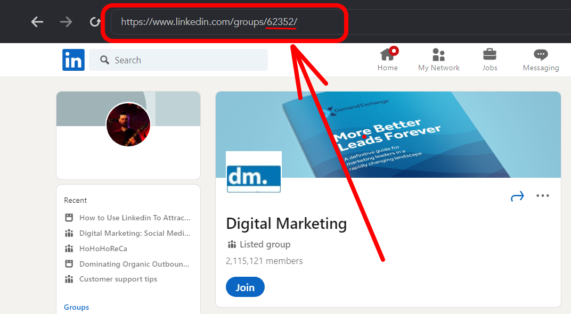The image size is (571, 314).
Task: Click the LinkedIn logo icon
Action: click(73, 60)
